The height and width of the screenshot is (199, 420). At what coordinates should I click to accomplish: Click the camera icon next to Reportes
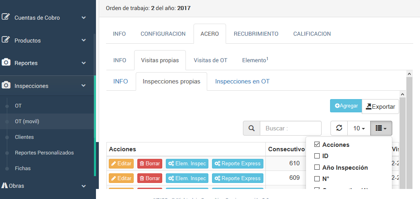(6, 63)
